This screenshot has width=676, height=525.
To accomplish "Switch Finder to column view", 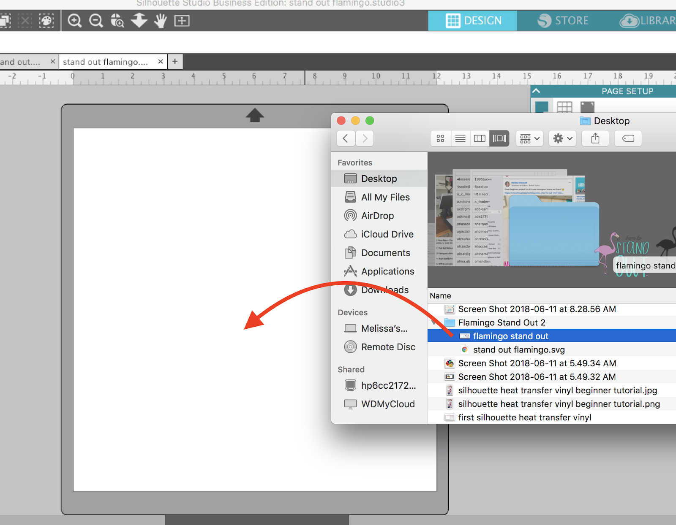I will 479,138.
